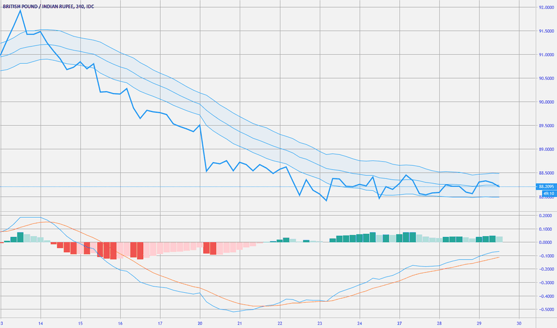Click the 91.0000 price axis label
Screen dimensions: 557x328
pos(546,55)
